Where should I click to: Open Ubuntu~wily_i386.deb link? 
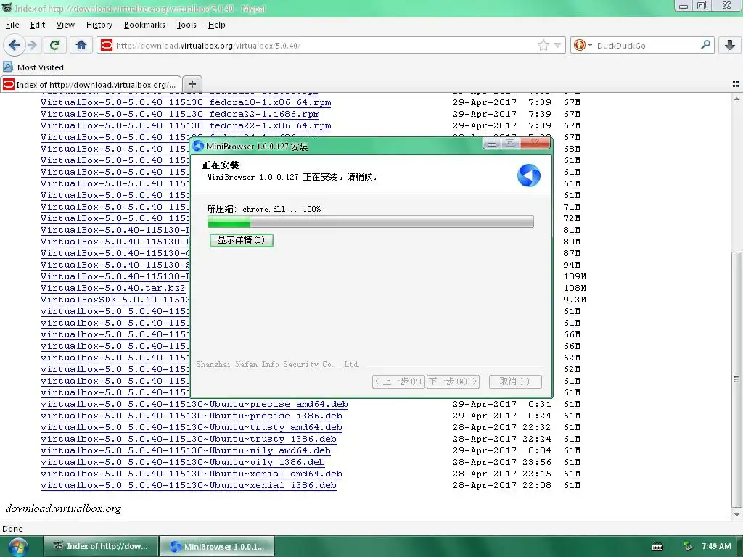click(183, 462)
